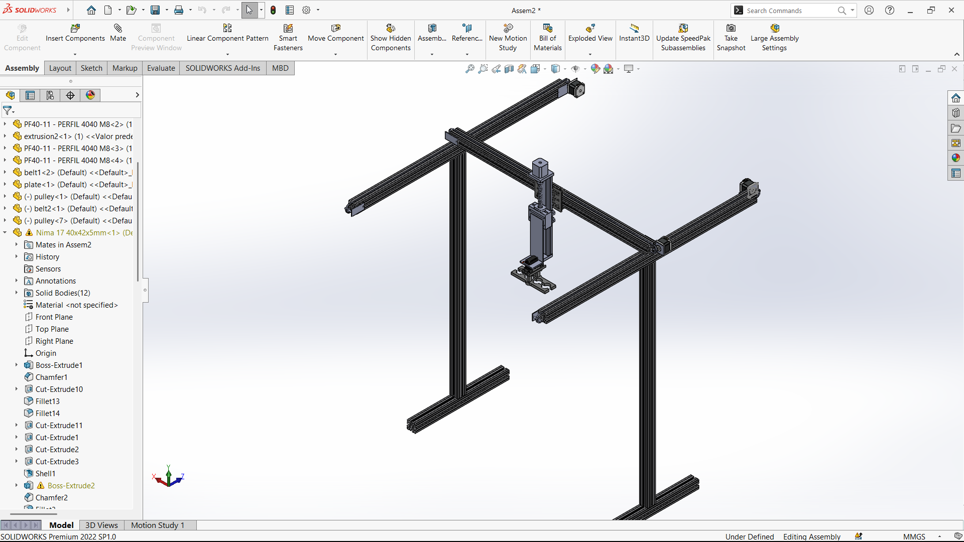Open the DimXpertManager tab
The image size is (964, 542).
[x=70, y=95]
